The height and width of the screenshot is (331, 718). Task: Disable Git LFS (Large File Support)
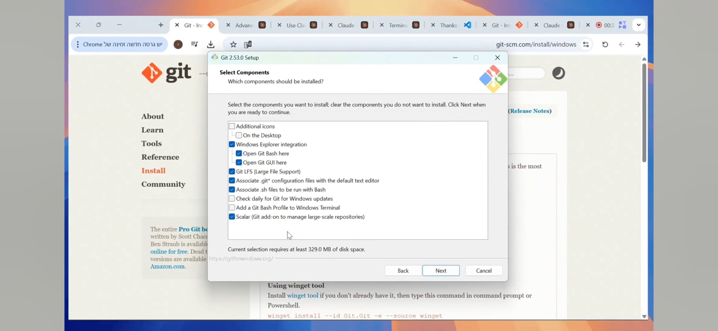point(232,172)
